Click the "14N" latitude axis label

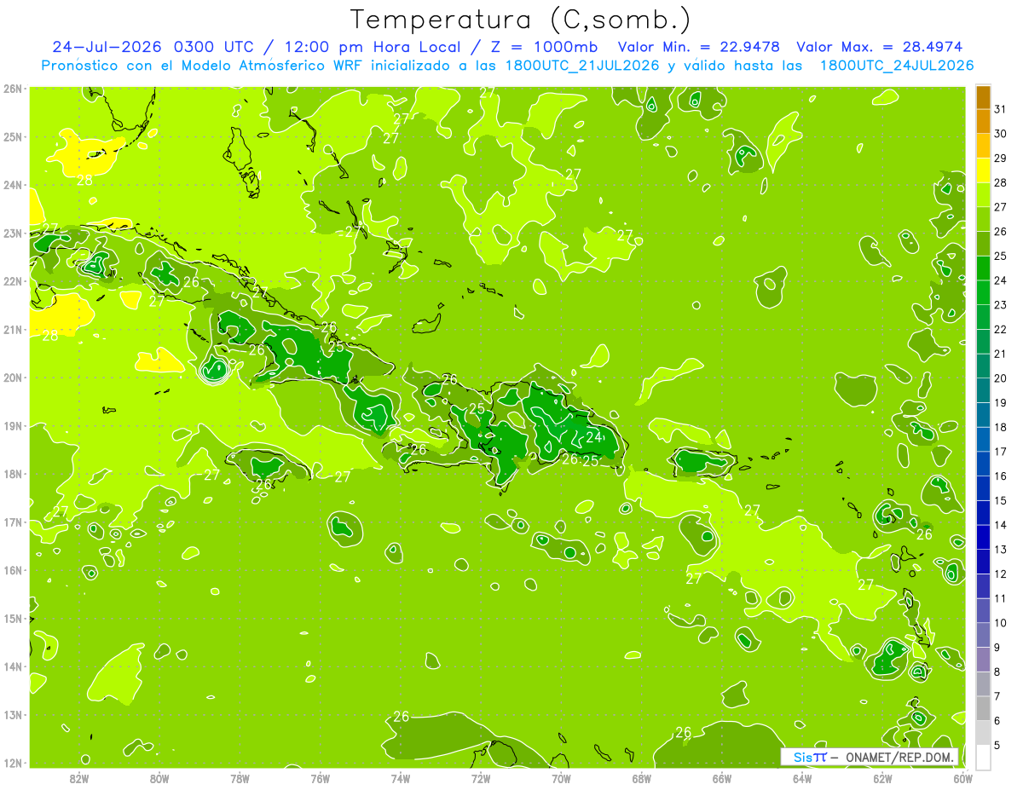pyautogui.click(x=13, y=666)
